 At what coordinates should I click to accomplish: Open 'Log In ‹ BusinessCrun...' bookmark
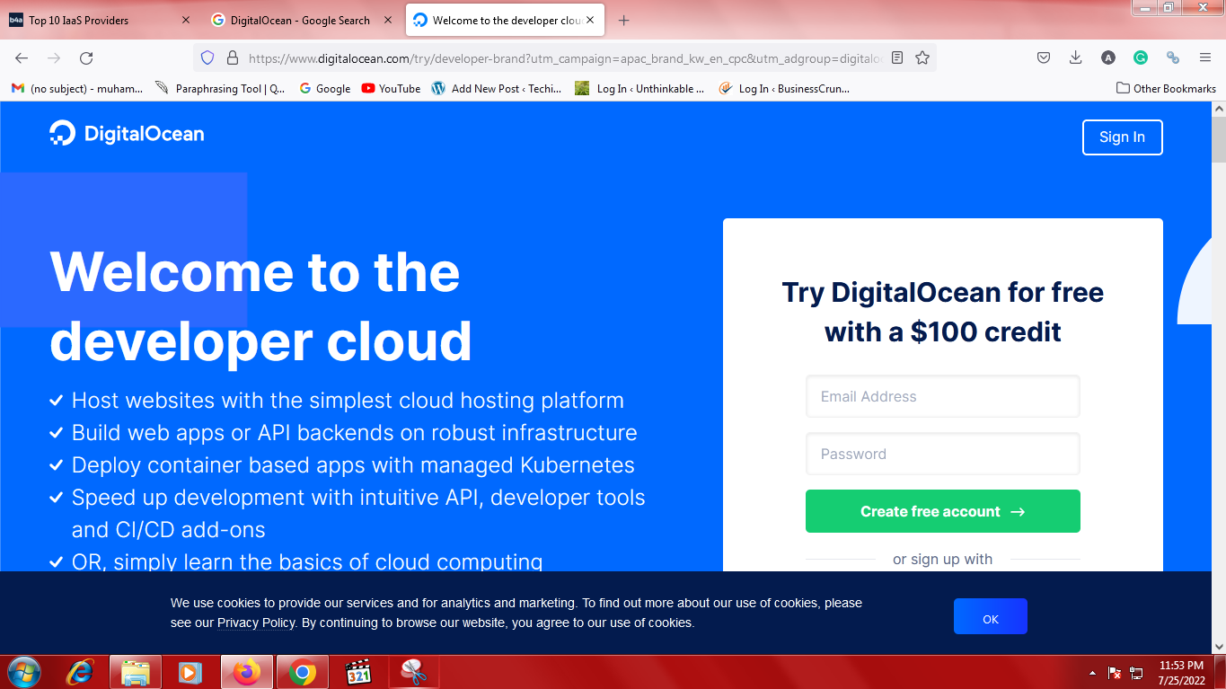pyautogui.click(x=784, y=88)
